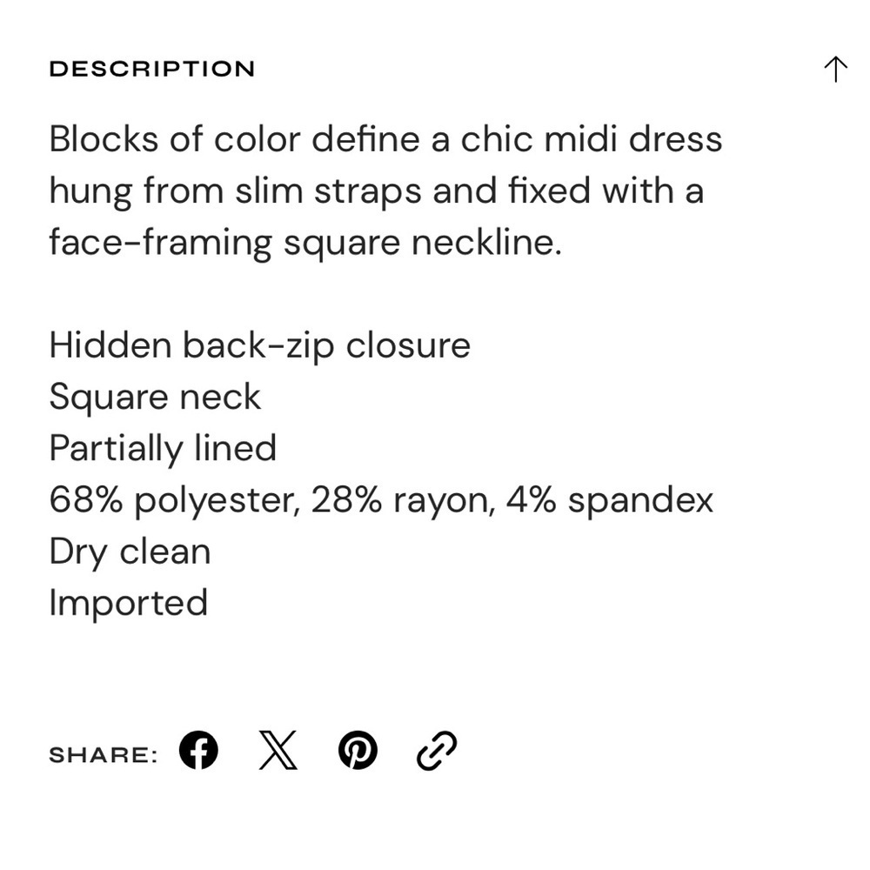Select the 'Hidden back-zip closure' line

(x=259, y=345)
